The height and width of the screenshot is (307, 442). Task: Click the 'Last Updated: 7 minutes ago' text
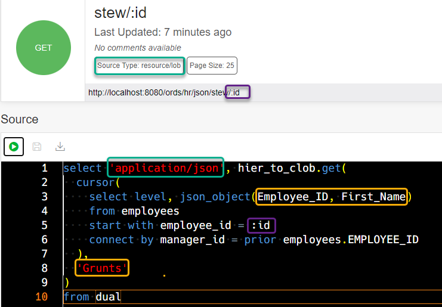pos(163,32)
